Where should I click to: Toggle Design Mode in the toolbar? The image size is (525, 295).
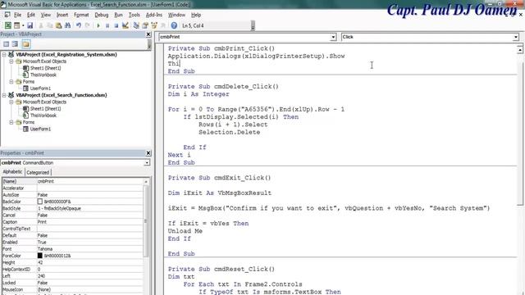(x=126, y=25)
